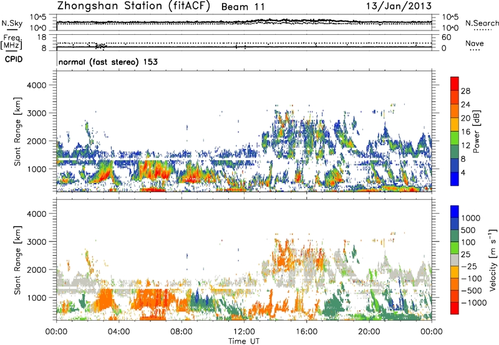Click the velocity colorbar title "Velocity [m s-1]"
This screenshot has width=499, height=345.
click(493, 260)
